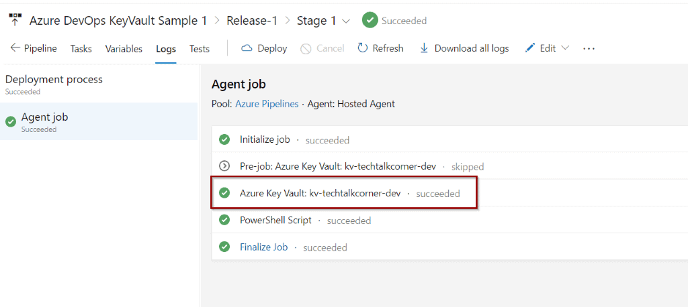Click the download arrow icon
This screenshot has height=307, width=688.
[424, 48]
